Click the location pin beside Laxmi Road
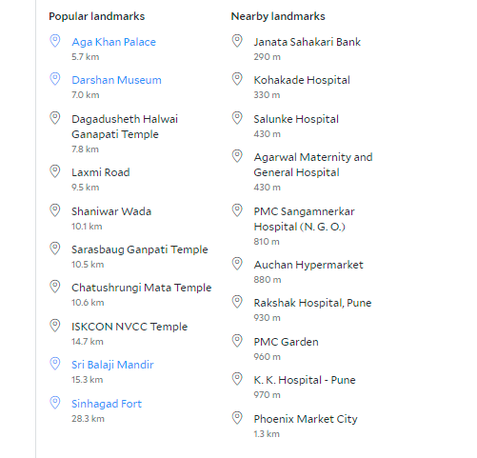 click(55, 171)
